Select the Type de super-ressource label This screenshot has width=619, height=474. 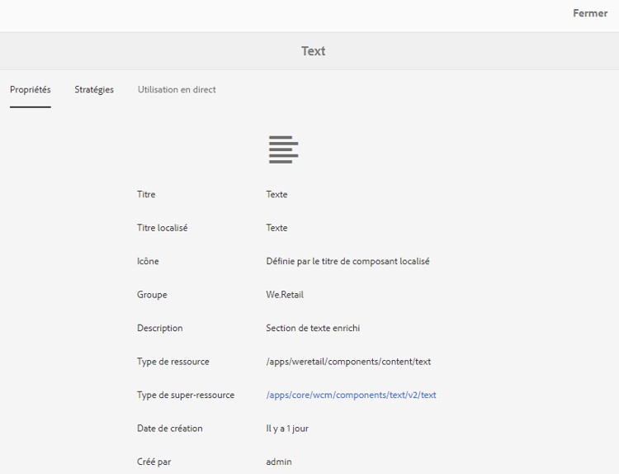[x=186, y=395]
